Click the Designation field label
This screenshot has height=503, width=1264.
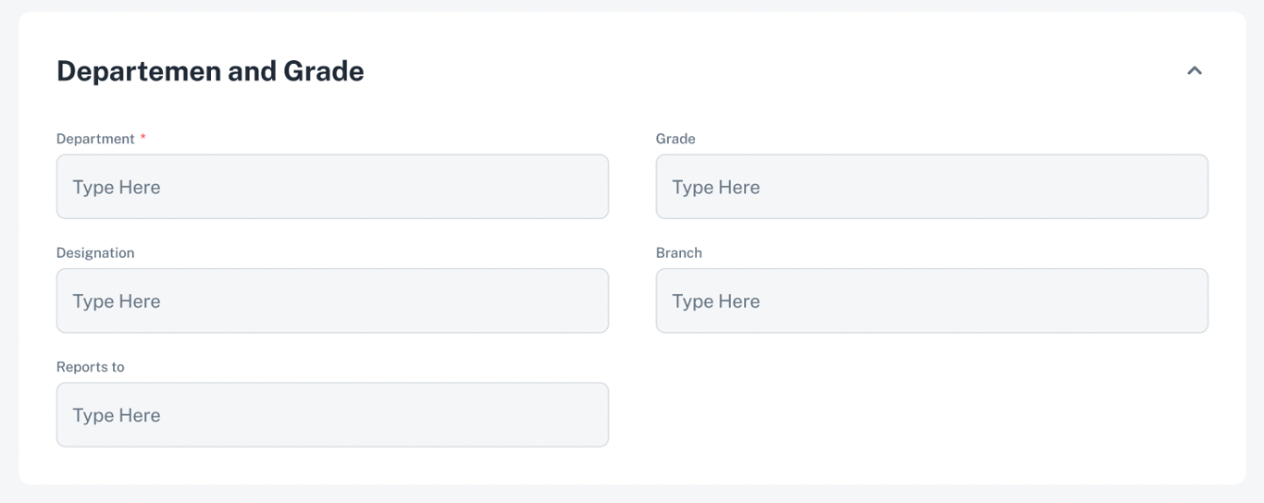tap(95, 252)
